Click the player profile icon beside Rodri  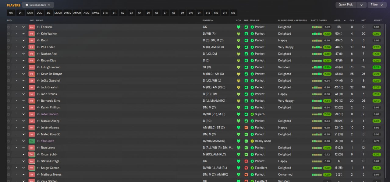click(38, 40)
